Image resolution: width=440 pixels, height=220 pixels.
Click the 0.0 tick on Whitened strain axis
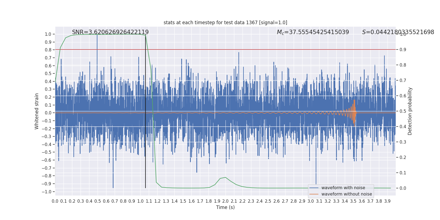point(48,113)
